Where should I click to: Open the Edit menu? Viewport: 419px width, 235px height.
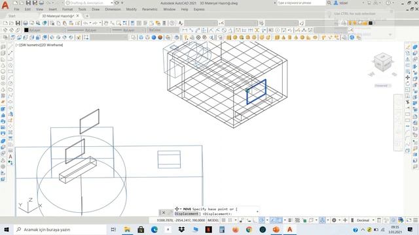pos(27,9)
